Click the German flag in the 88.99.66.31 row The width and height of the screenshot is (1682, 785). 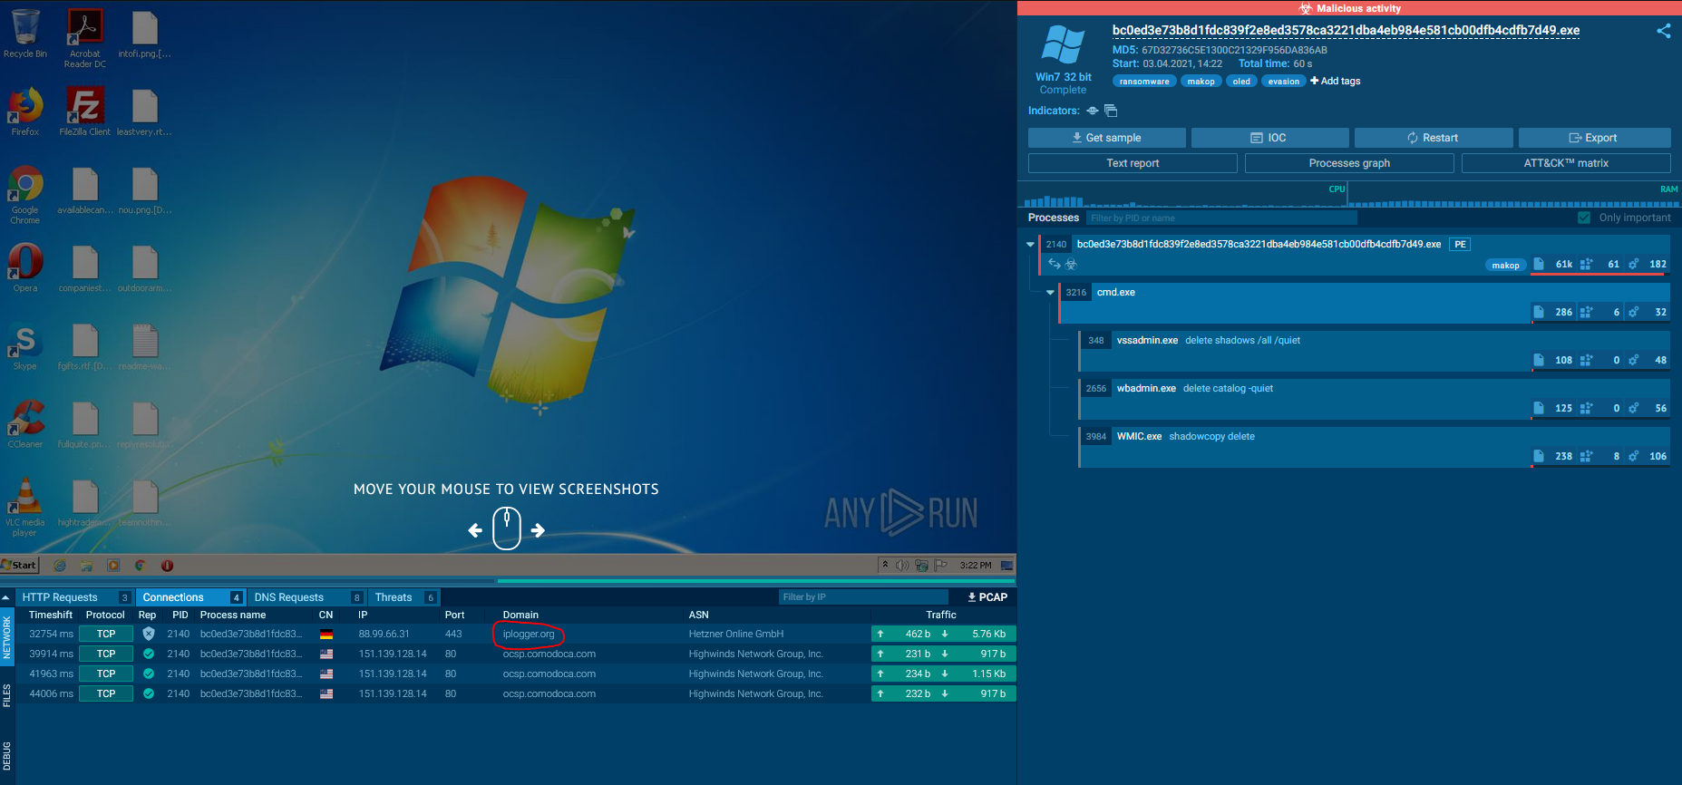pyautogui.click(x=326, y=635)
